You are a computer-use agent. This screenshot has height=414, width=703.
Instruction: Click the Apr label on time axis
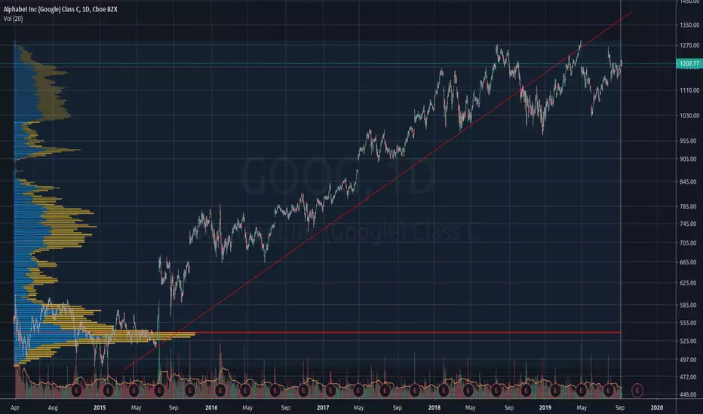point(15,408)
